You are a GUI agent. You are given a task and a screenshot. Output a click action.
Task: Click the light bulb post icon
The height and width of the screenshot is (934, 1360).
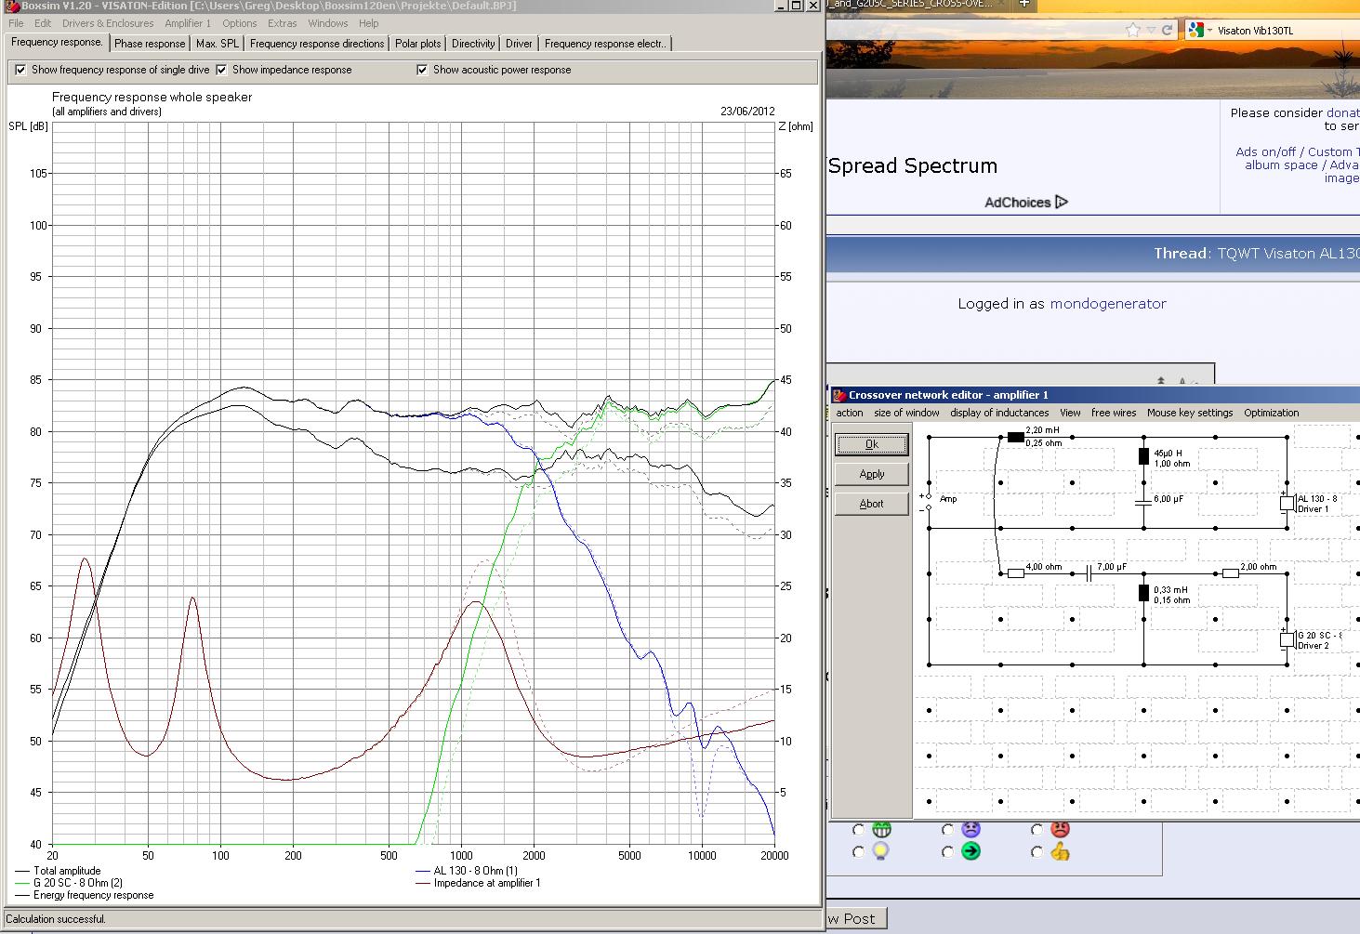[880, 851]
